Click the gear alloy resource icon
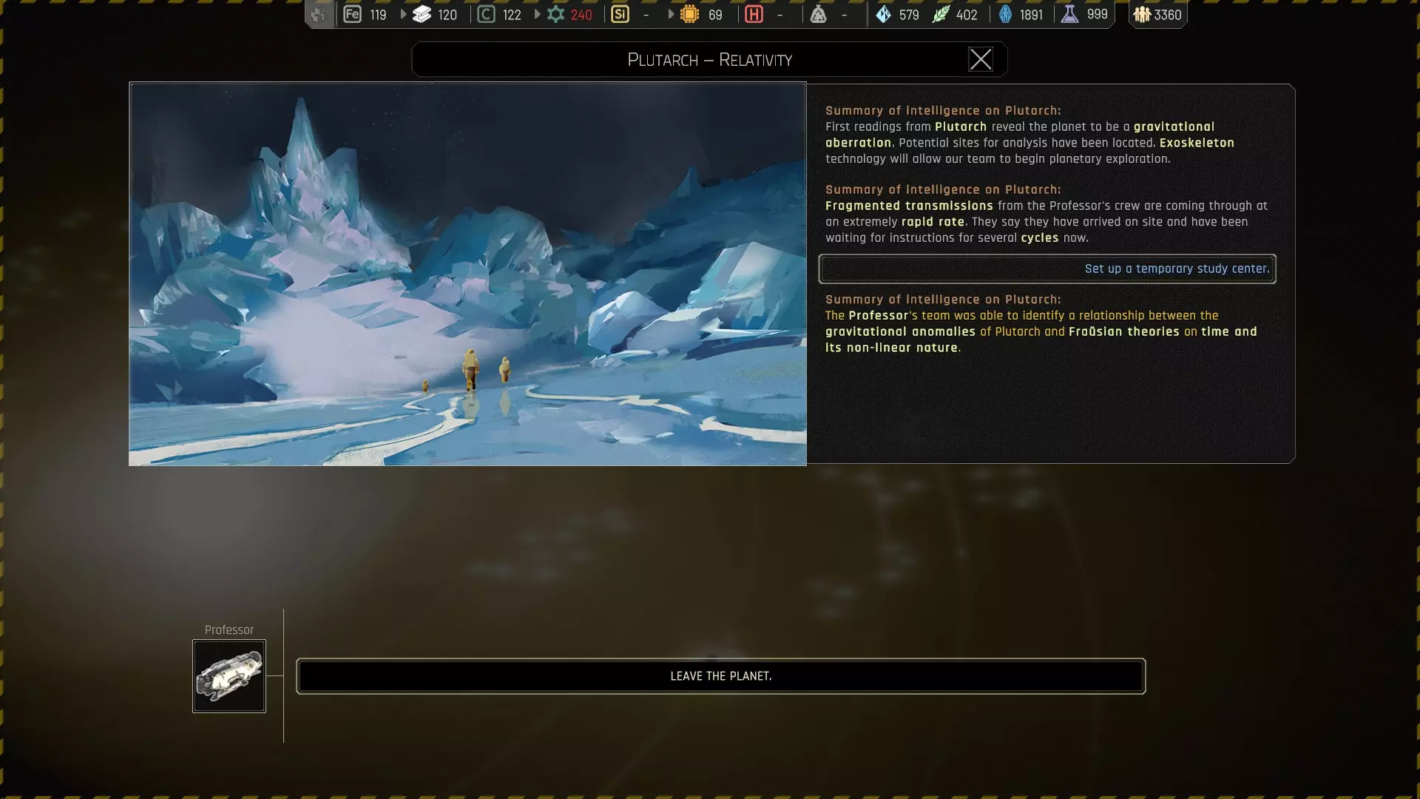The image size is (1420, 799). coord(555,14)
